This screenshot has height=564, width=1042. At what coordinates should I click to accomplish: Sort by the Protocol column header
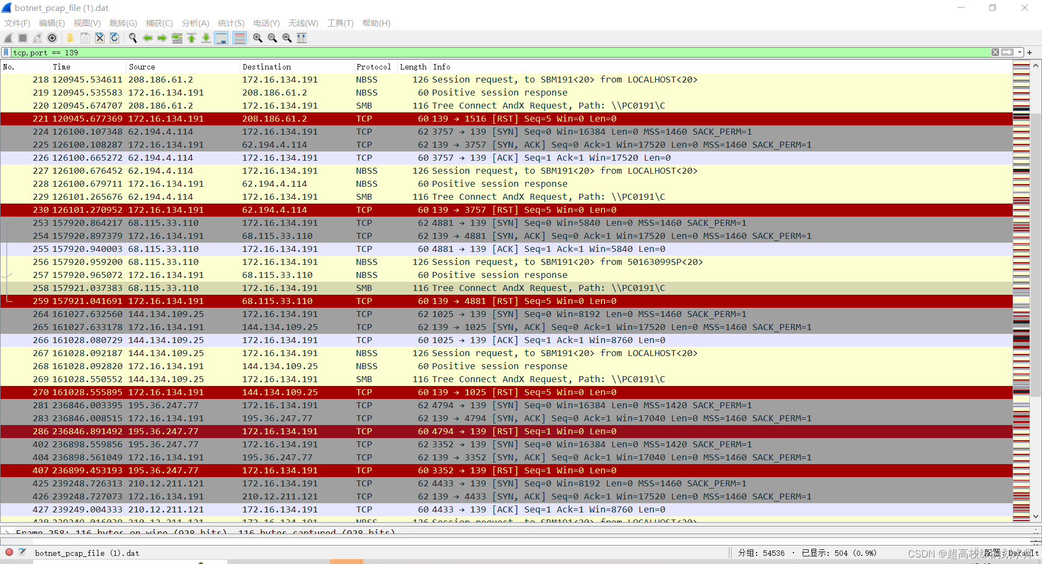click(x=375, y=67)
